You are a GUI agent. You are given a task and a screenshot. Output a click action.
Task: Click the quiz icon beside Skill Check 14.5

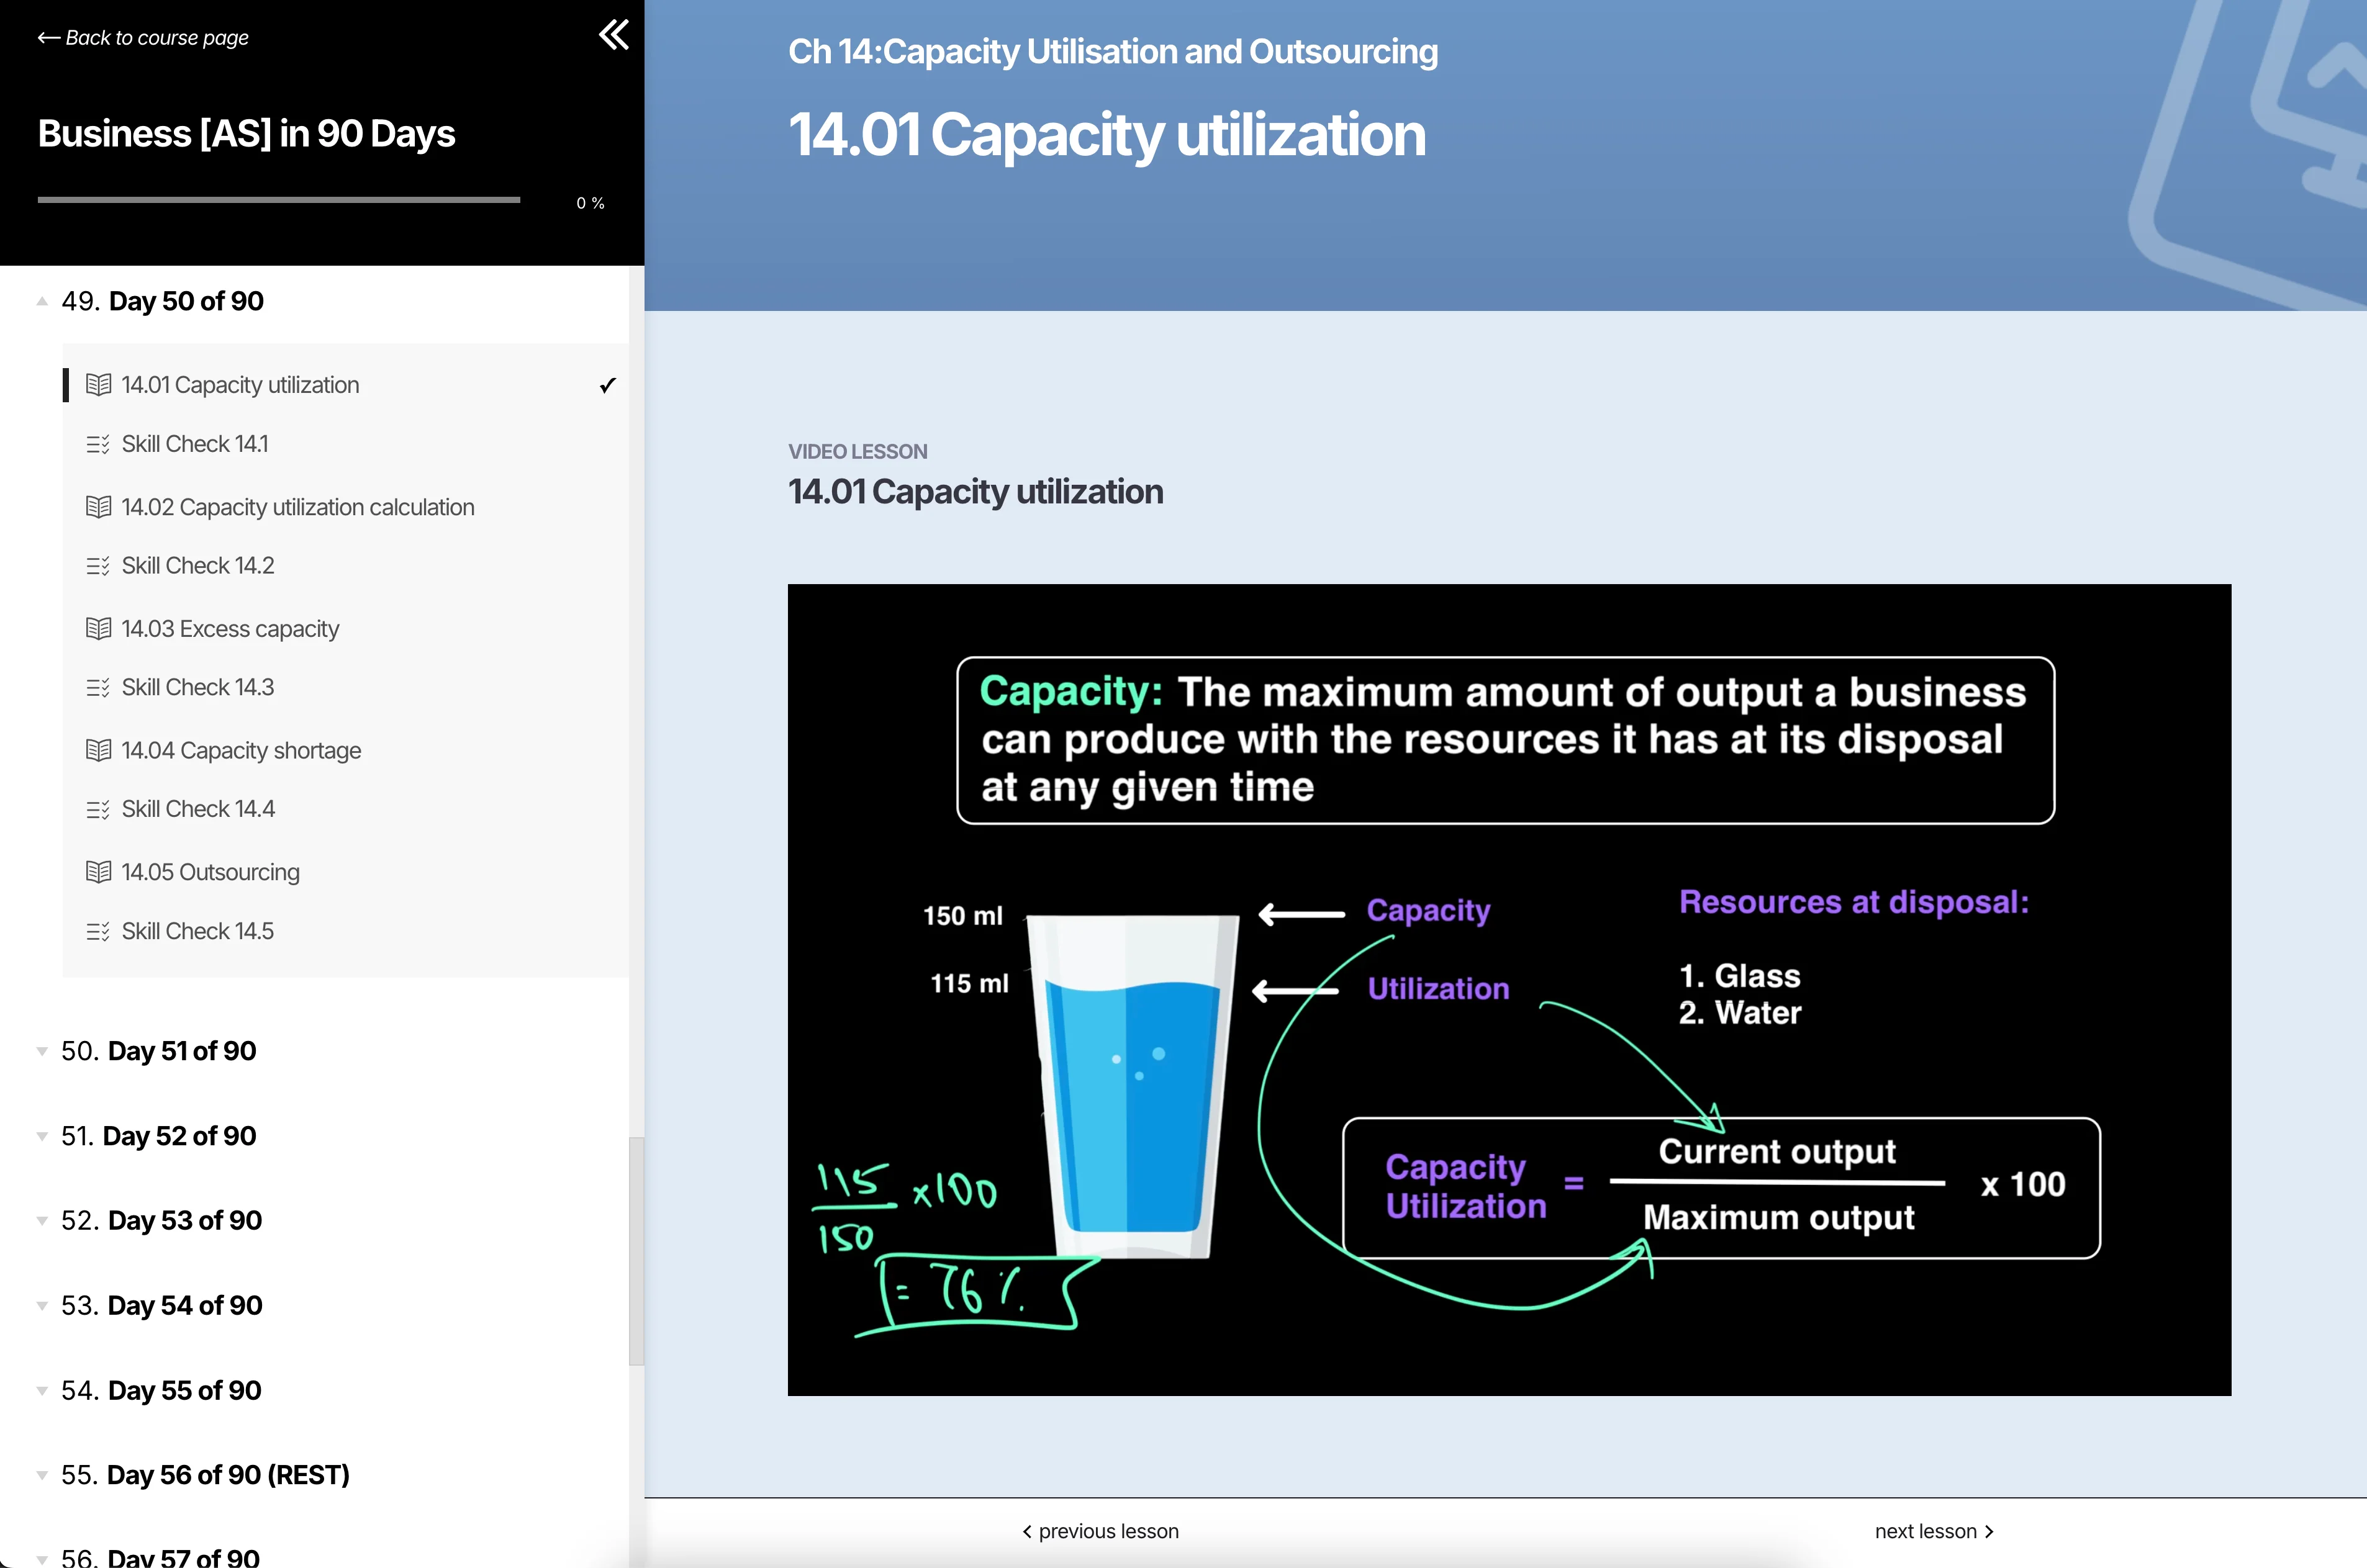coord(98,932)
